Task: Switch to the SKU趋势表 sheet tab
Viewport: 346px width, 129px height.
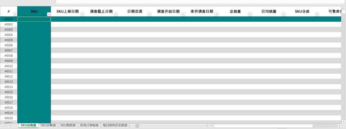Action: (68, 125)
